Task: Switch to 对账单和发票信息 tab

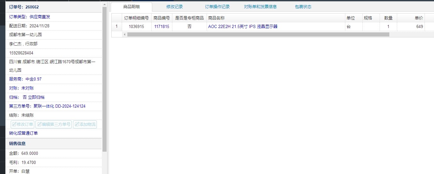Action: (x=260, y=7)
